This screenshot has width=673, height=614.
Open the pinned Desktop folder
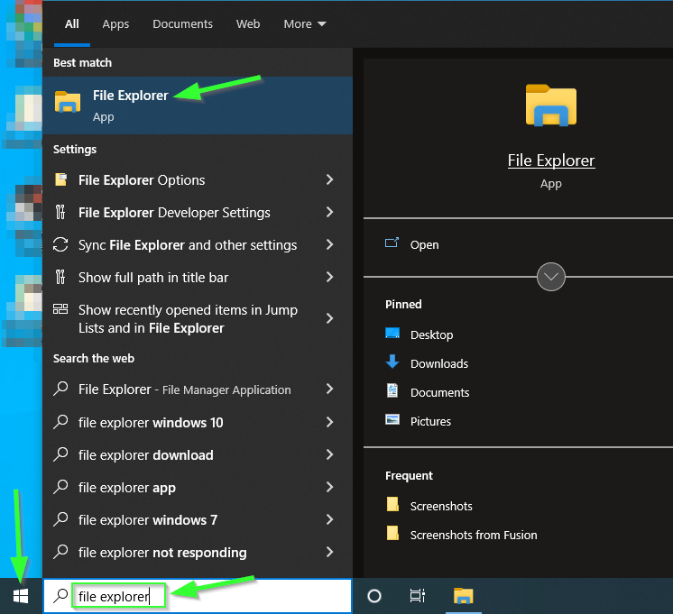[431, 334]
